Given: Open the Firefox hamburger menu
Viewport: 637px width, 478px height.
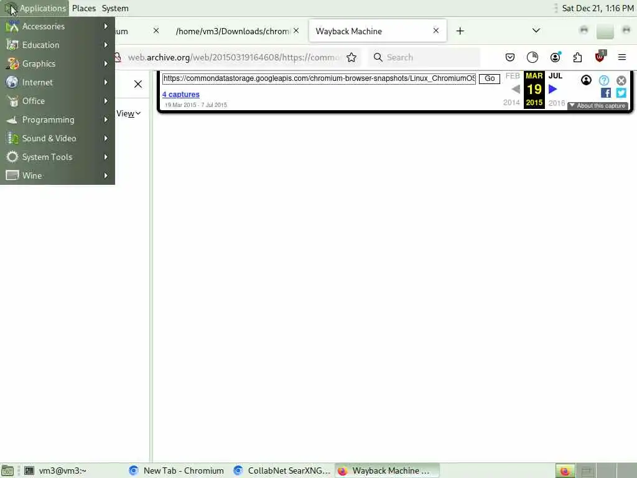Looking at the screenshot, I should (622, 57).
